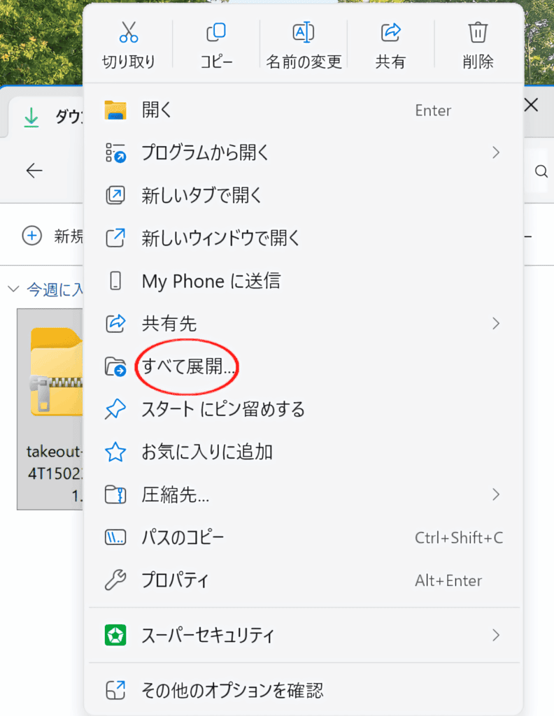Select パスのコピー
Screen dimensions: 554x716
pyautogui.click(x=304, y=538)
